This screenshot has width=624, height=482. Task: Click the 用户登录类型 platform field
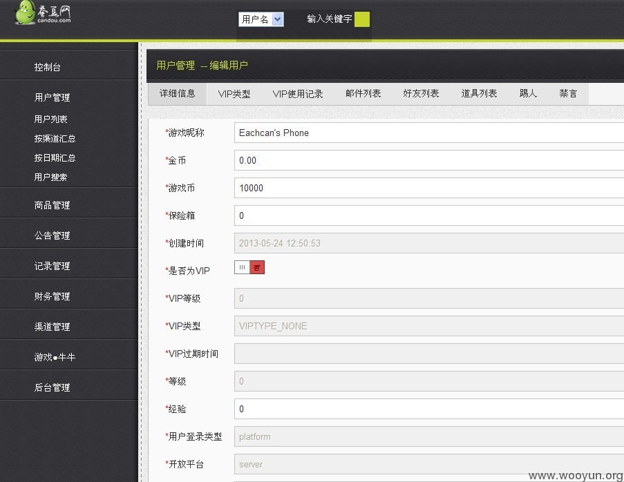point(429,436)
